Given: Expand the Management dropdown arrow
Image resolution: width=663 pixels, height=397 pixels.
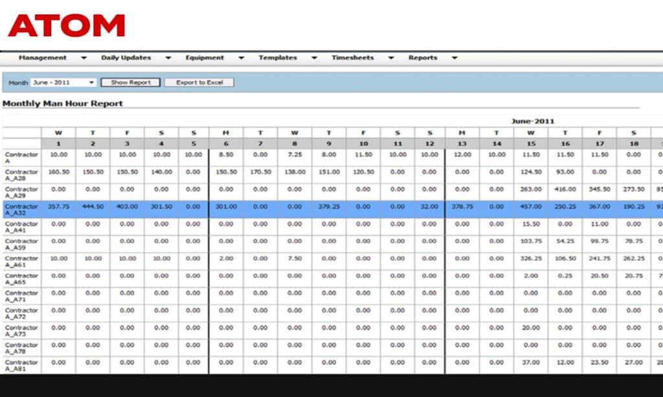Looking at the screenshot, I should click(84, 58).
